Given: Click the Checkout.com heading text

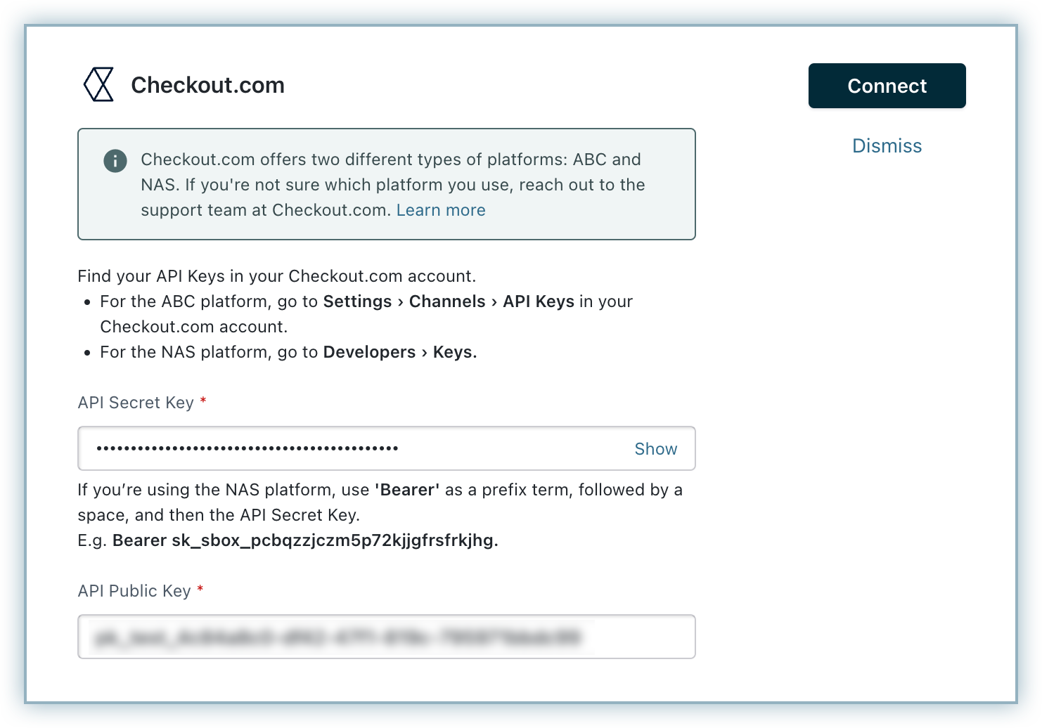Looking at the screenshot, I should click(x=207, y=85).
